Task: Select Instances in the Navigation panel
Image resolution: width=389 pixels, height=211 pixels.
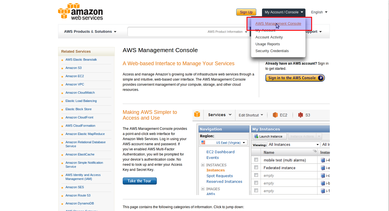Action: coord(216,170)
